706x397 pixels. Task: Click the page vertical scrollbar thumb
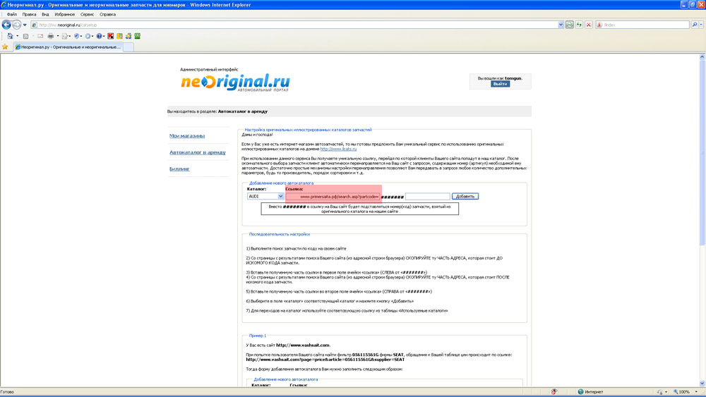click(x=702, y=153)
